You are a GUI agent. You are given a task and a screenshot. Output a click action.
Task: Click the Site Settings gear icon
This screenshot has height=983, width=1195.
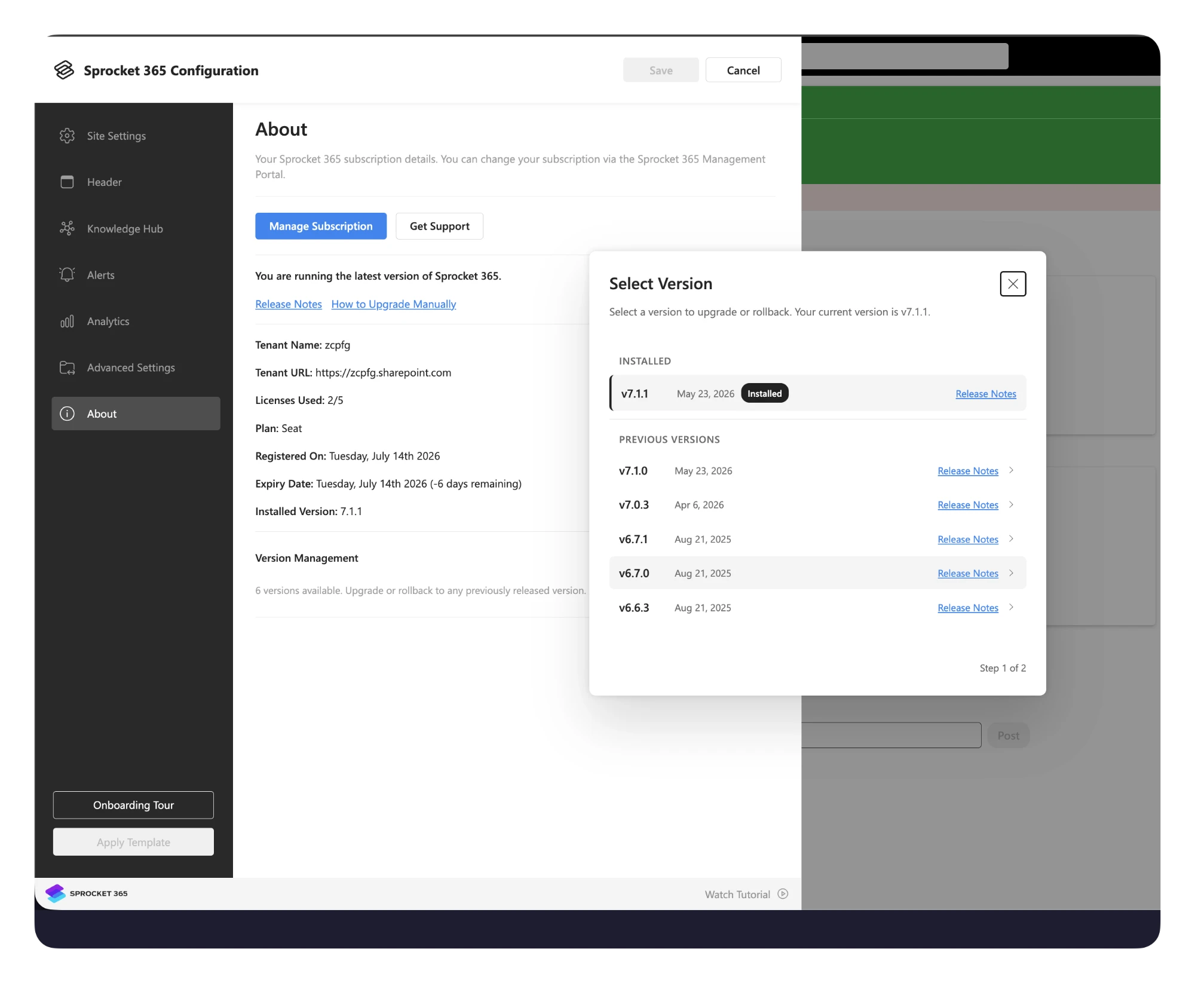[67, 136]
